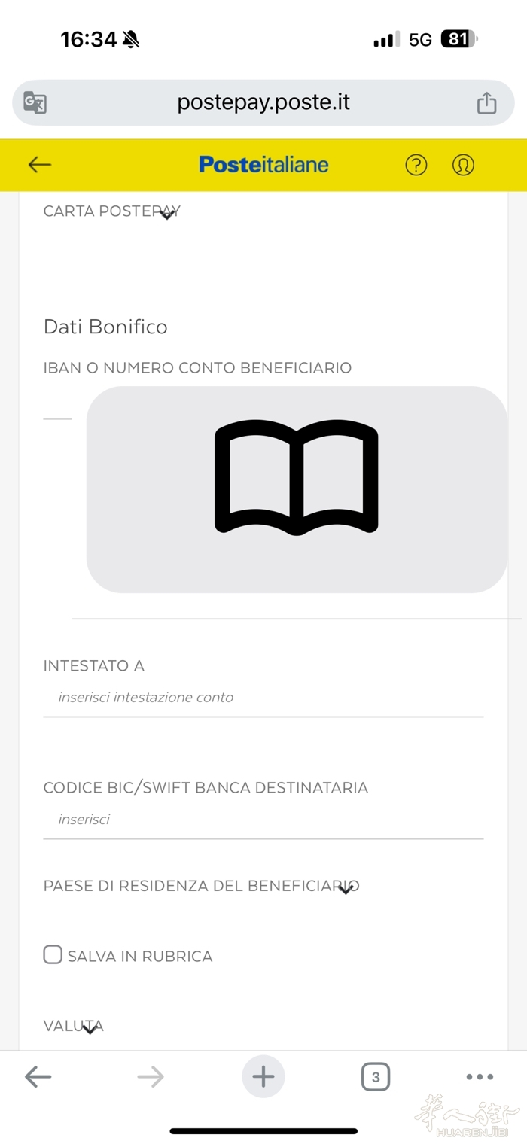Screen dimensions: 527x1144
Task: Tap the postepay.poste.it address bar
Action: [263, 102]
